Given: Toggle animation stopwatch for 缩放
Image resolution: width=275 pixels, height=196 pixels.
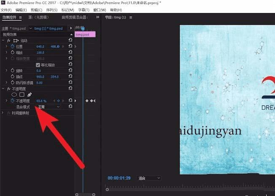Looking at the screenshot, I should pyautogui.click(x=13, y=52).
